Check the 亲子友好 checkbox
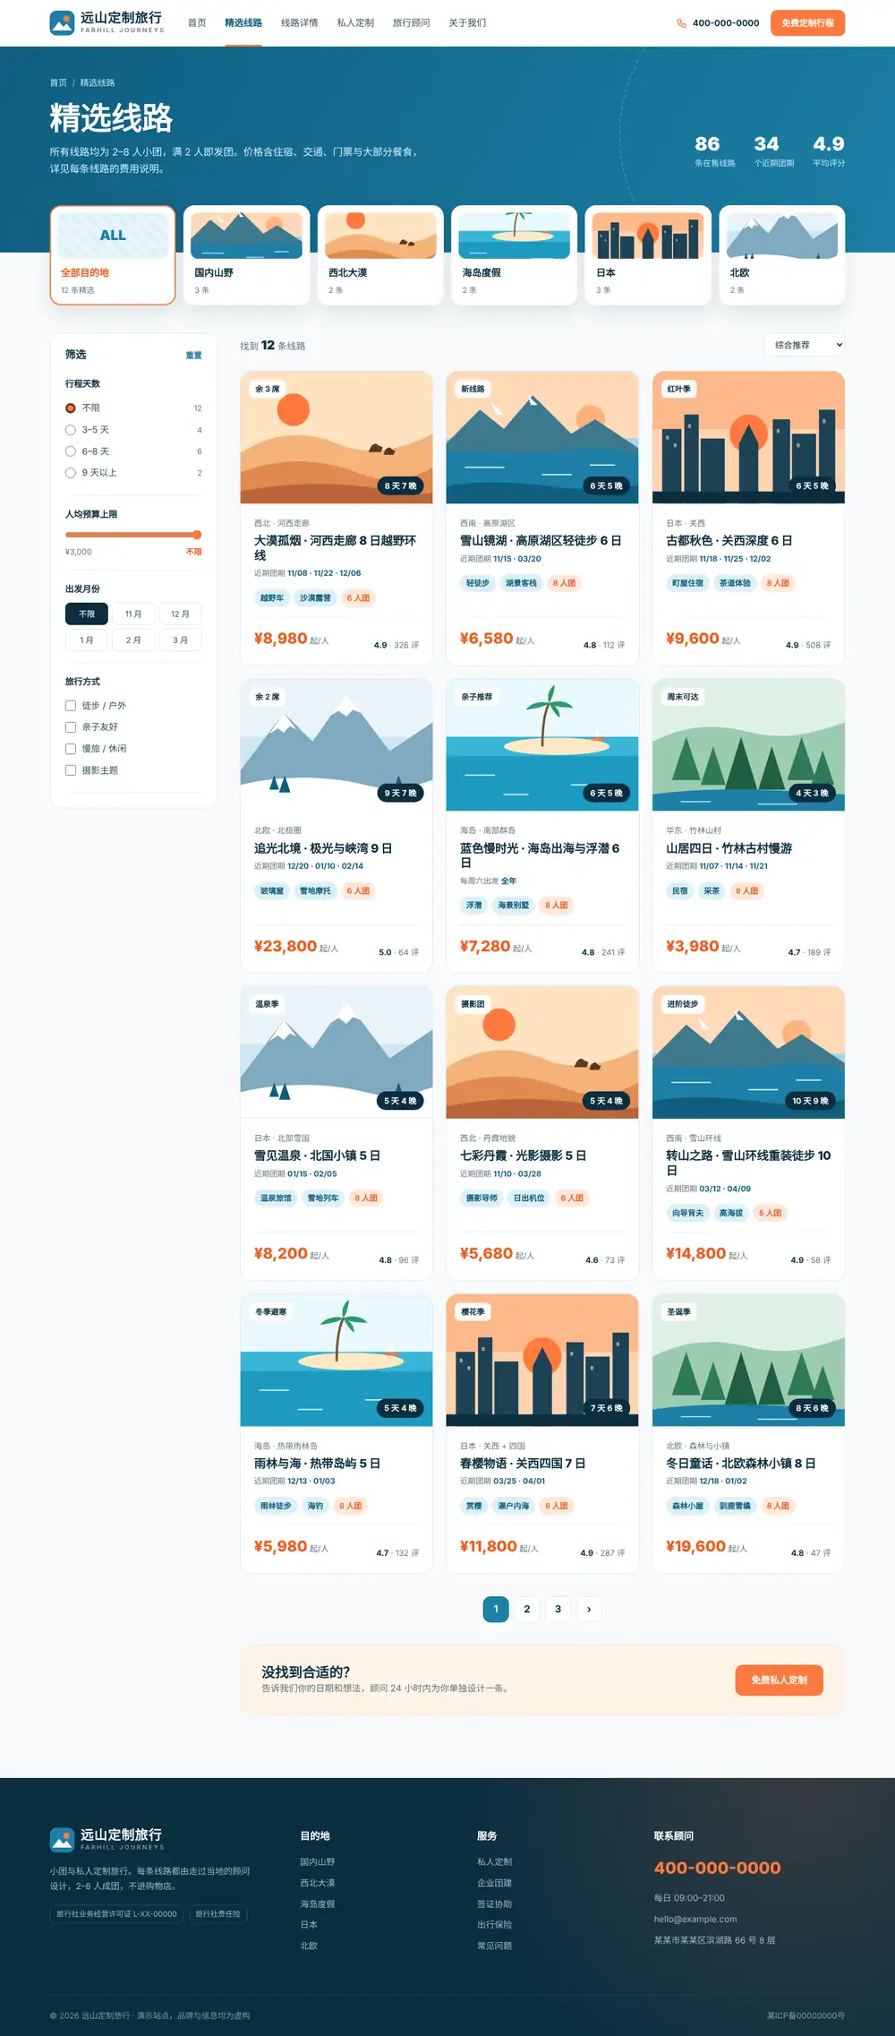This screenshot has height=2036, width=895. (x=71, y=727)
